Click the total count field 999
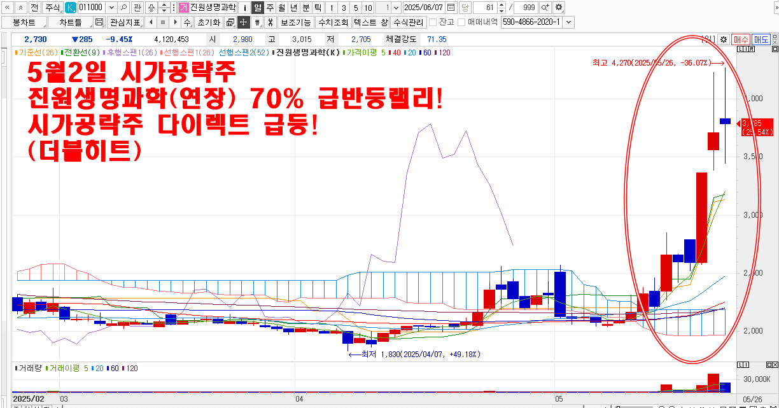Screen dimensions: 779x408 (526, 8)
